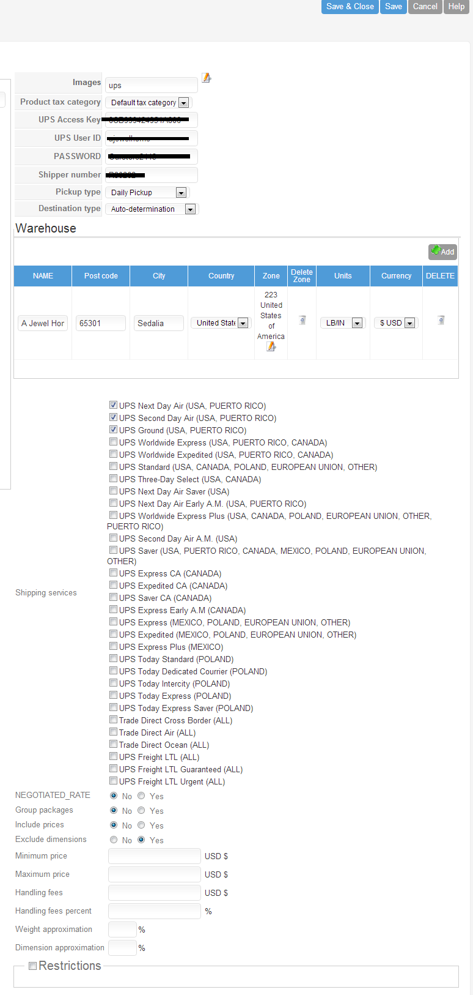Click the Delete Zone trash icon

point(302,320)
